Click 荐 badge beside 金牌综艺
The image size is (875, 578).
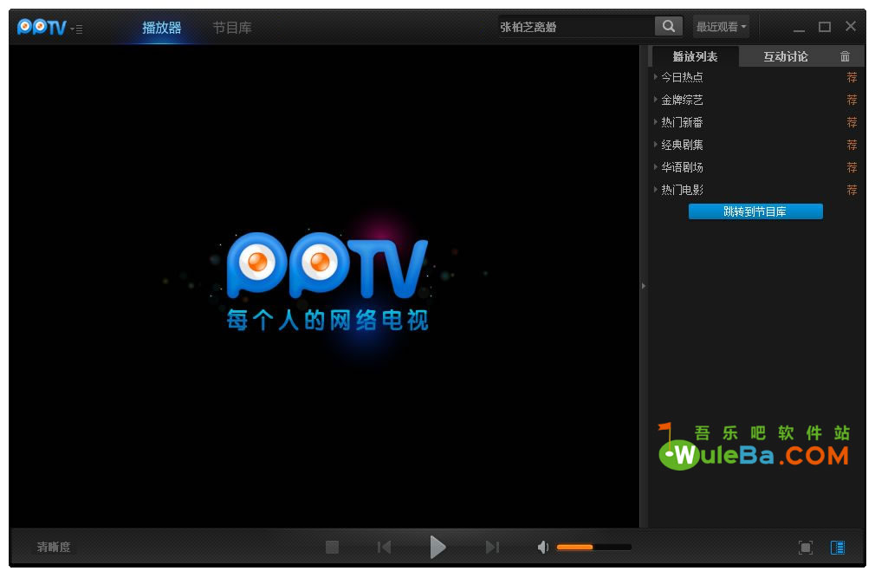[x=852, y=100]
